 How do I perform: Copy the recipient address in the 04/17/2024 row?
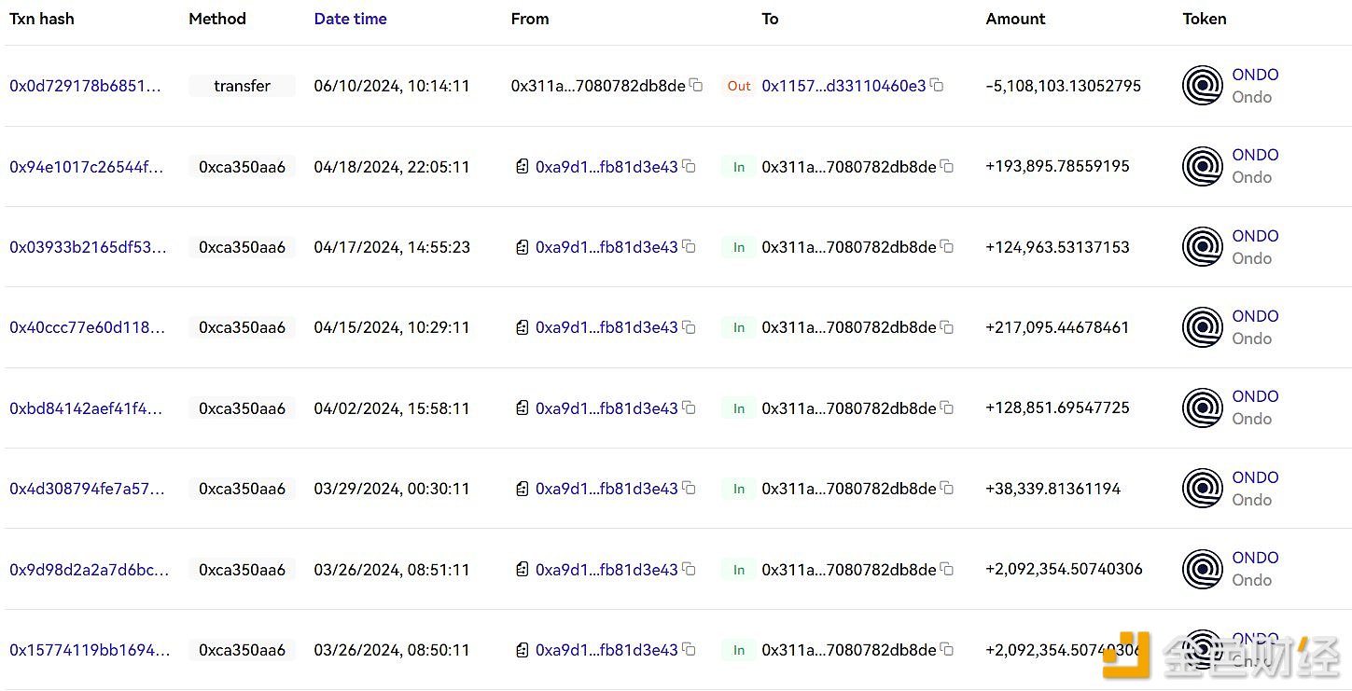pyautogui.click(x=947, y=247)
